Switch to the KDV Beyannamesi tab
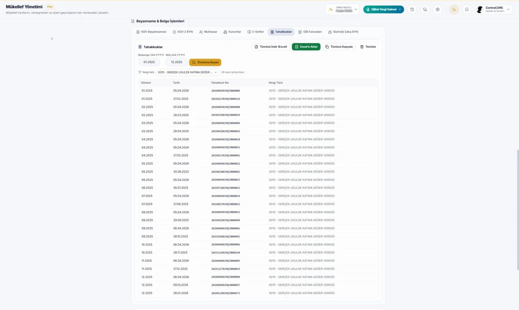Viewport: 519px width, 310px height. click(151, 32)
